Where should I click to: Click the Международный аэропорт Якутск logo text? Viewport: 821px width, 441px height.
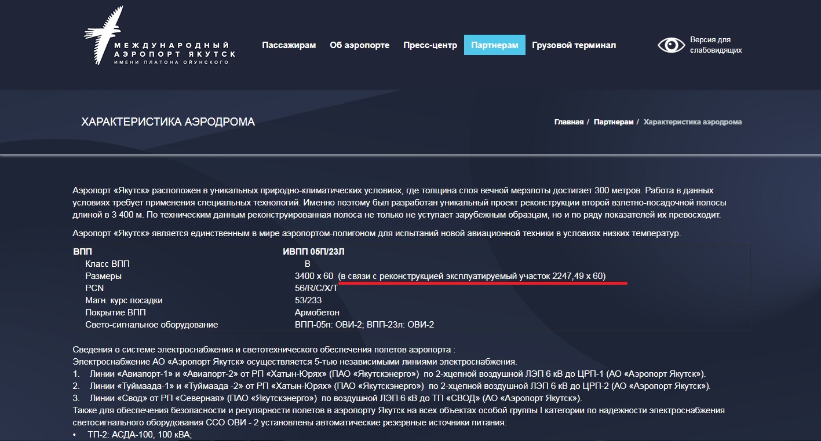(174, 53)
